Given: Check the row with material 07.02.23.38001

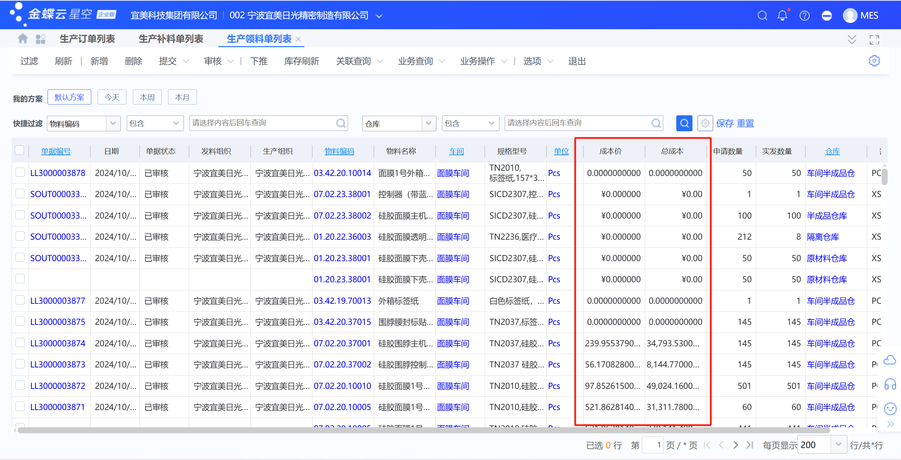Looking at the screenshot, I should click(20, 193).
